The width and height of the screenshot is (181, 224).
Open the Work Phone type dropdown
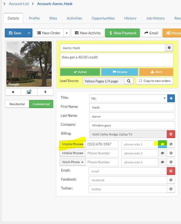click(x=73, y=162)
